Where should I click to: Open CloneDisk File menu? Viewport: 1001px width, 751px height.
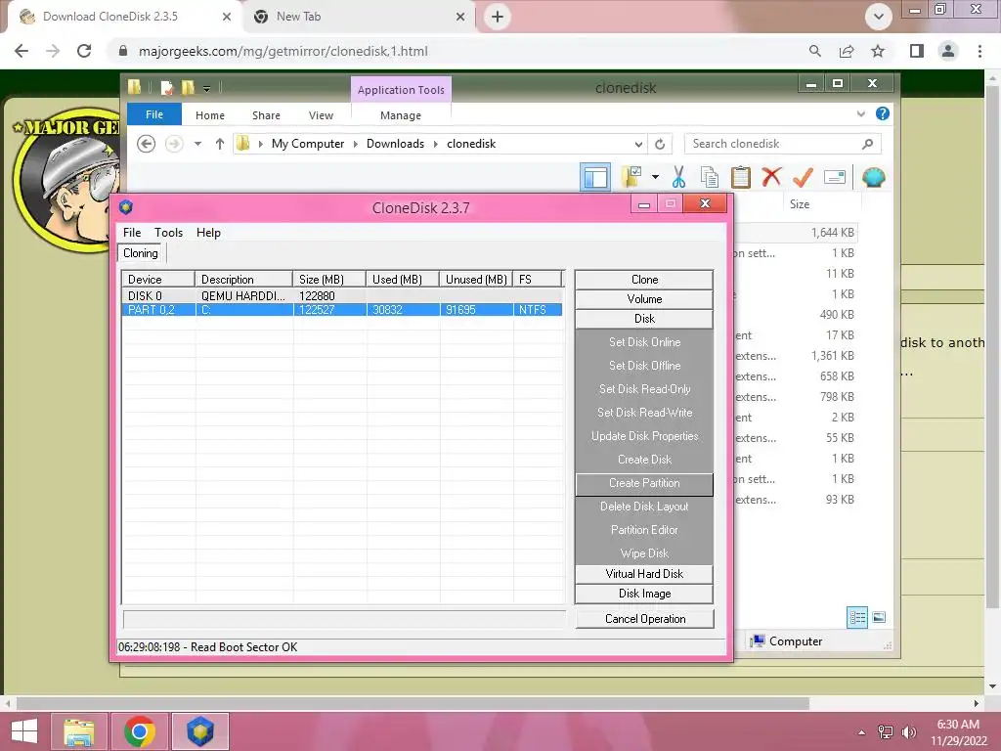[x=132, y=233]
